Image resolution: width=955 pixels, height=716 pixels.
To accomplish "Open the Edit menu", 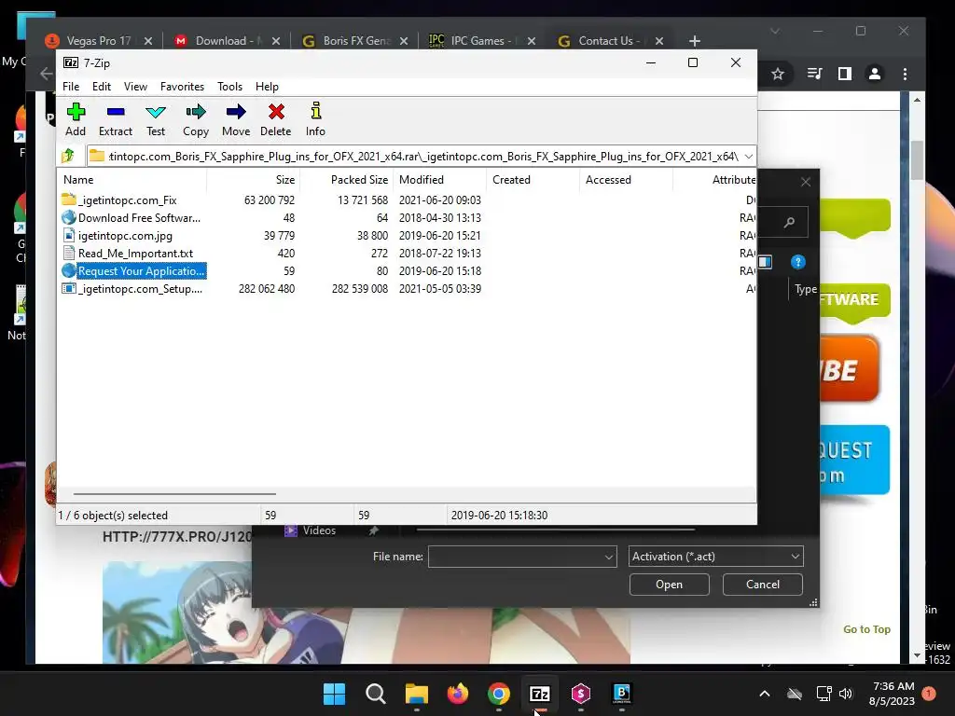I will pos(101,87).
